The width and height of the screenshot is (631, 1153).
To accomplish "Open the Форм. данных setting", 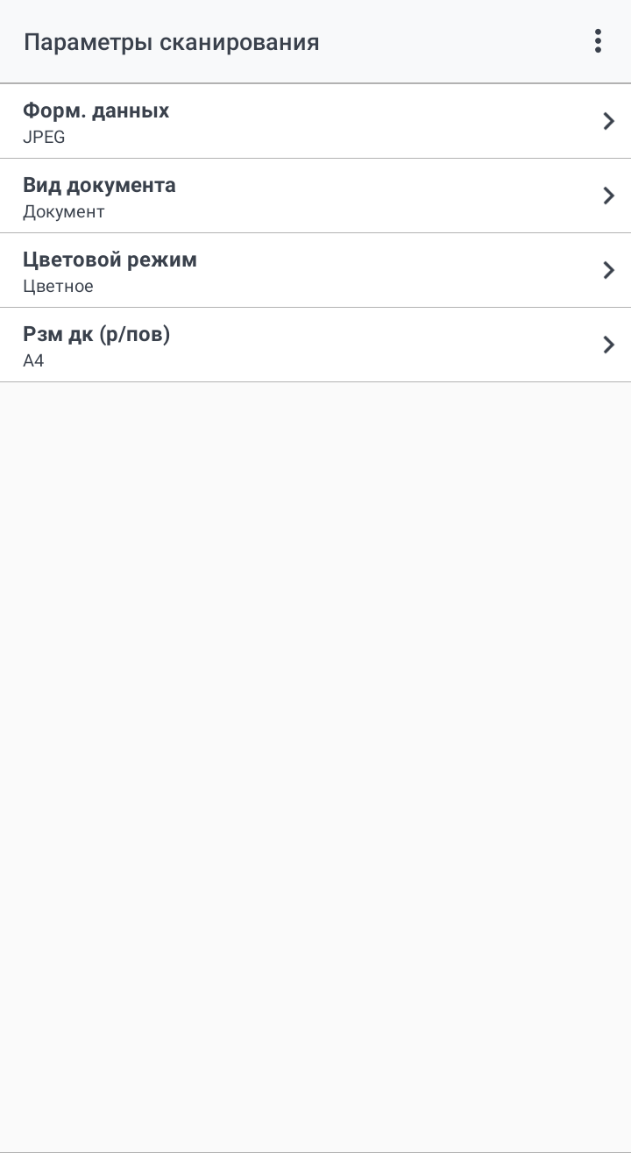I will pyautogui.click(x=96, y=111).
